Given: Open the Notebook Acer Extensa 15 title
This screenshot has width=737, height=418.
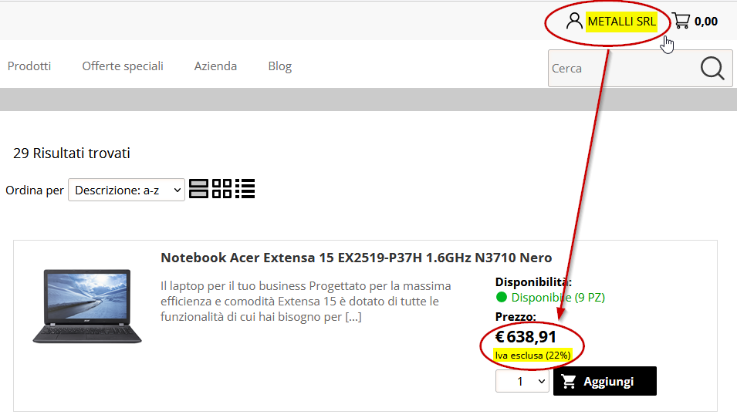Looking at the screenshot, I should tap(357, 258).
